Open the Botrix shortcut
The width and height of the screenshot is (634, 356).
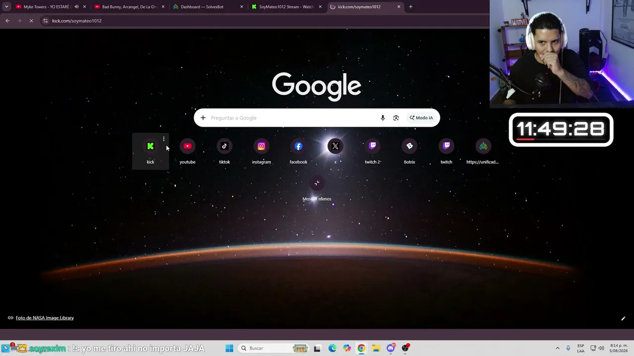click(409, 151)
